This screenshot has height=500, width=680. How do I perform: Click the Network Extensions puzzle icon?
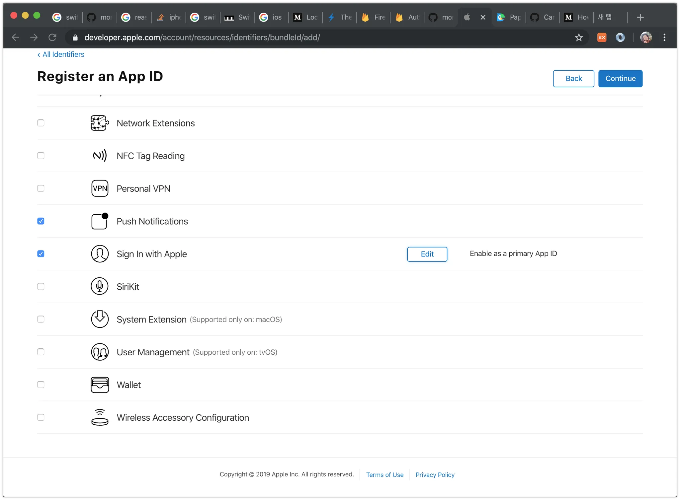(100, 123)
